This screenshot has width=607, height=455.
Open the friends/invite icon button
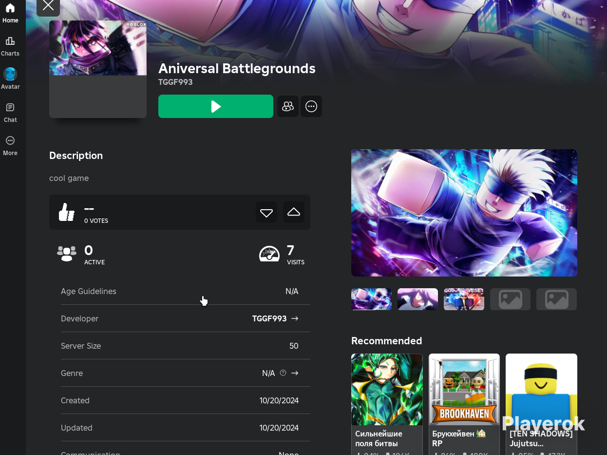288,106
